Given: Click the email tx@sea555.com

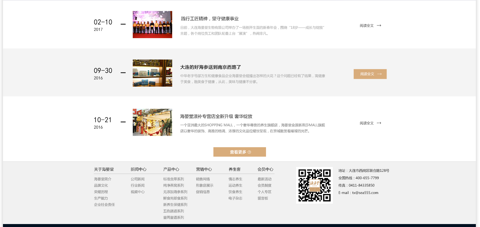Looking at the screenshot, I should point(365,193).
